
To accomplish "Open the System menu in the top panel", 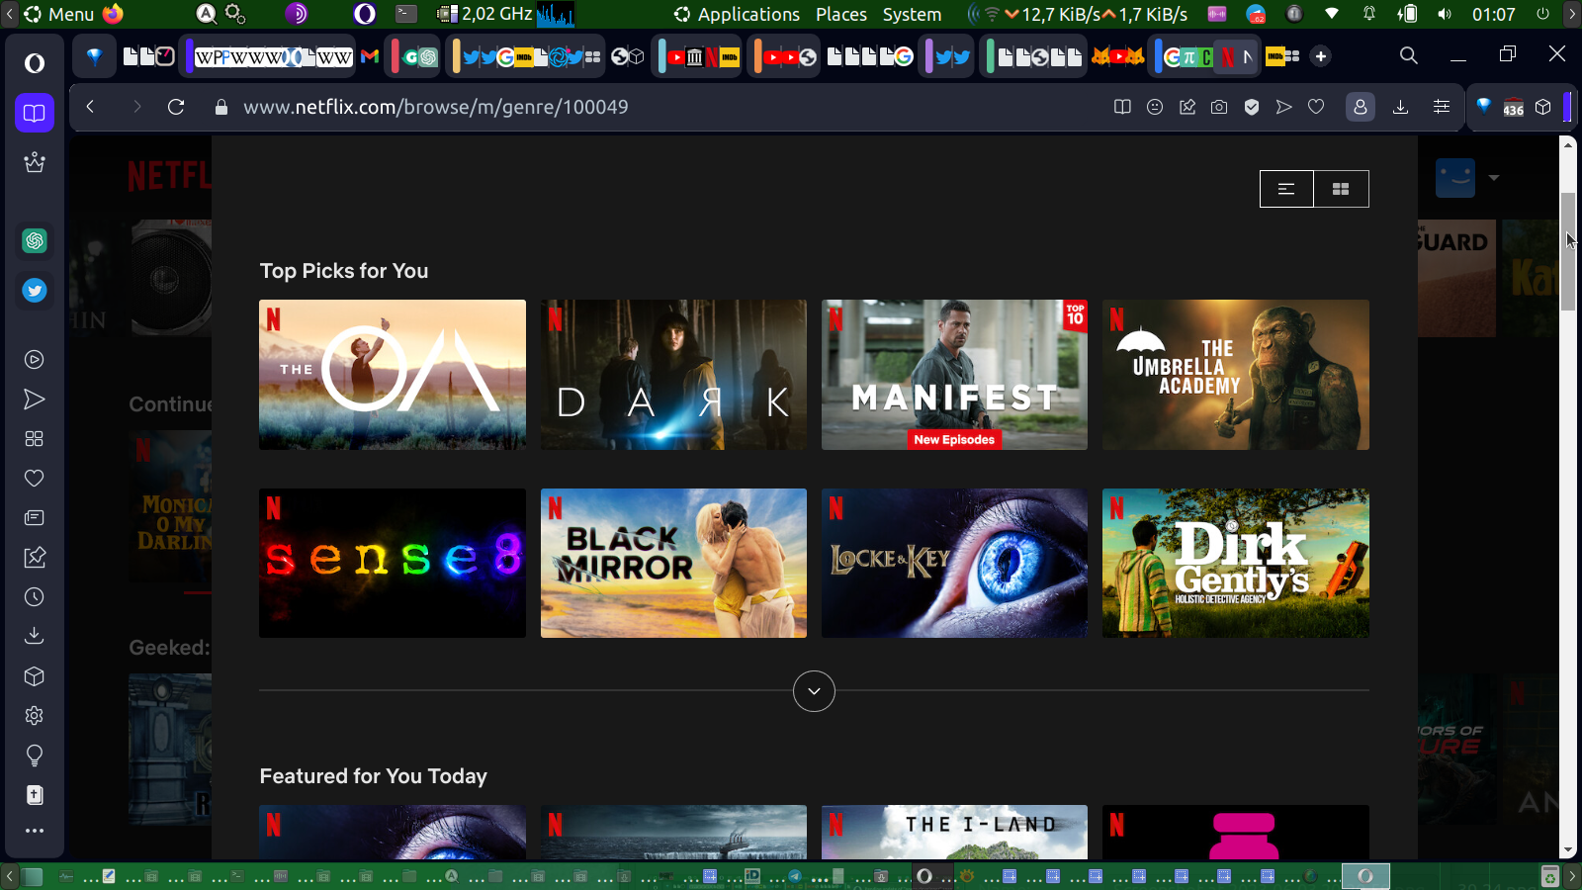I will point(912,14).
